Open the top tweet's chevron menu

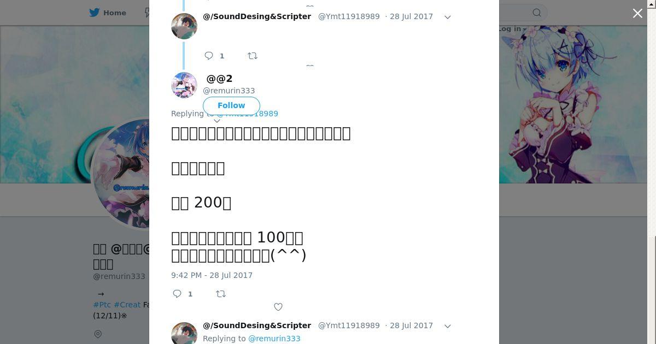[447, 17]
